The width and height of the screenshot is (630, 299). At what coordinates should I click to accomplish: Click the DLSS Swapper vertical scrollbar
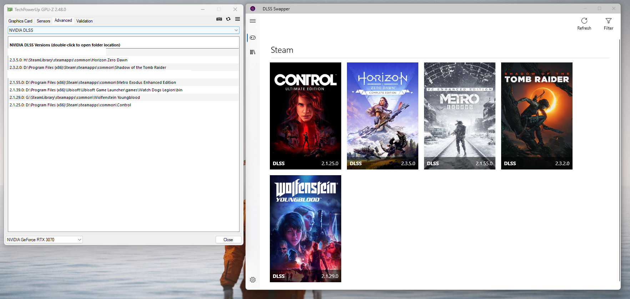[x=619, y=161]
